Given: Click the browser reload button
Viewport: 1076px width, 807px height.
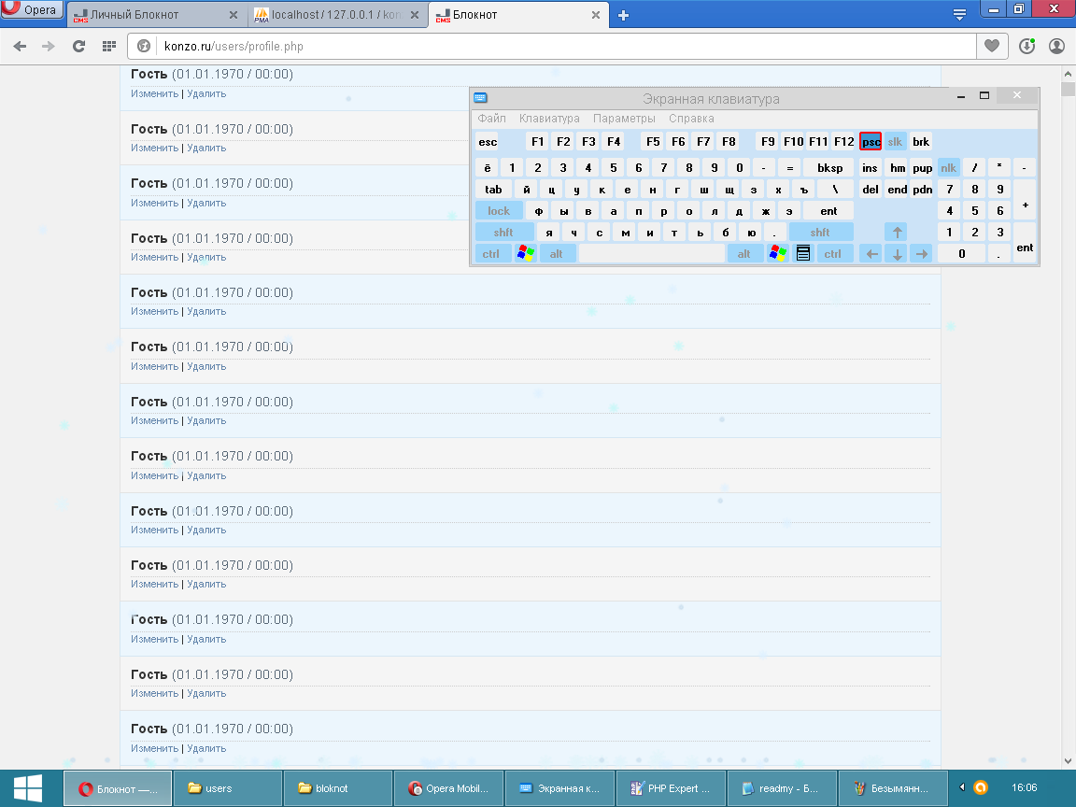Looking at the screenshot, I should click(x=78, y=46).
